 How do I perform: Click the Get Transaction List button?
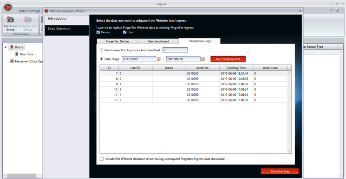point(228,59)
